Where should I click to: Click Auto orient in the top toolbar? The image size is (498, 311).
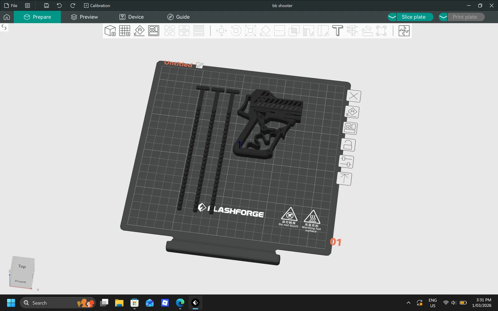pos(139,30)
